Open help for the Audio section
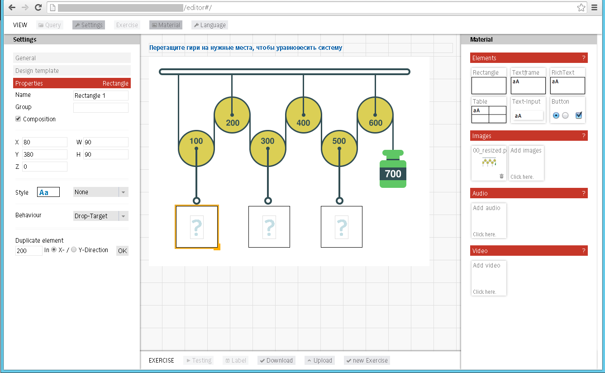Image resolution: width=605 pixels, height=373 pixels. [584, 193]
